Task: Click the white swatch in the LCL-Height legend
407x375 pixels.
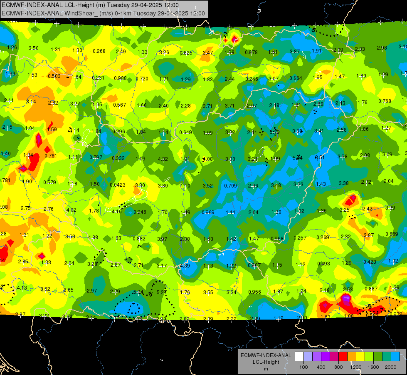Action: [299, 357]
